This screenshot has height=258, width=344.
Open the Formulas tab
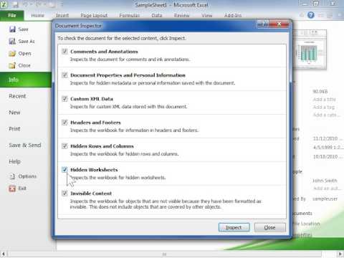[130, 16]
